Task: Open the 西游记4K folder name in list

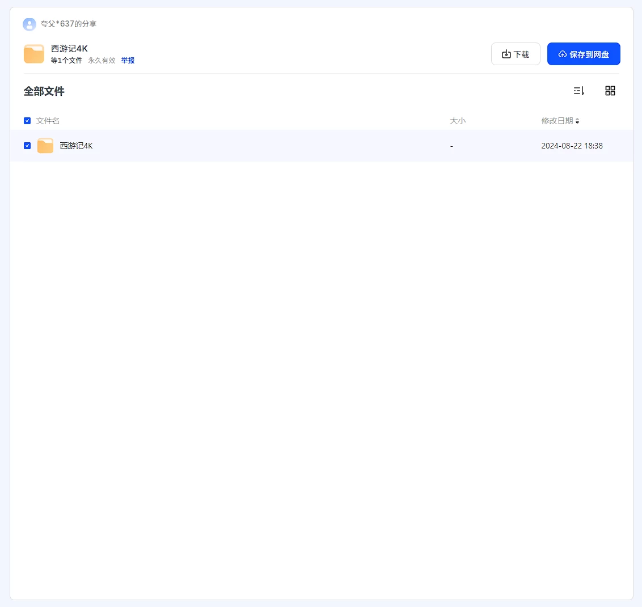Action: pyautogui.click(x=77, y=146)
